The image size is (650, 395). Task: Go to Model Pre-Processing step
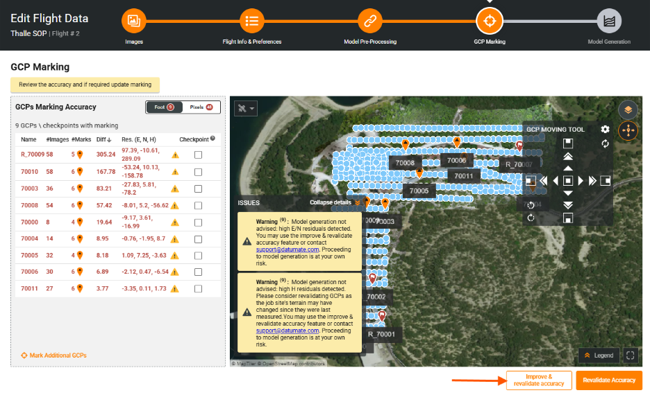[370, 21]
